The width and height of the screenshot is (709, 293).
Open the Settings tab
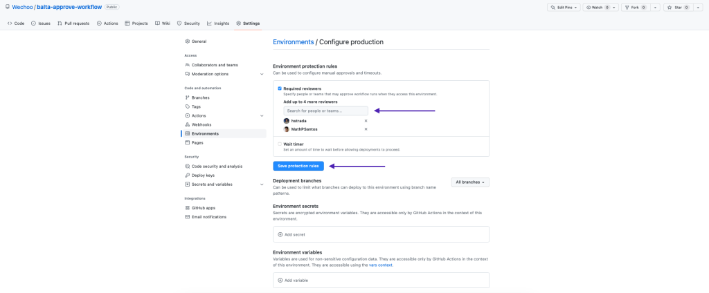[248, 23]
